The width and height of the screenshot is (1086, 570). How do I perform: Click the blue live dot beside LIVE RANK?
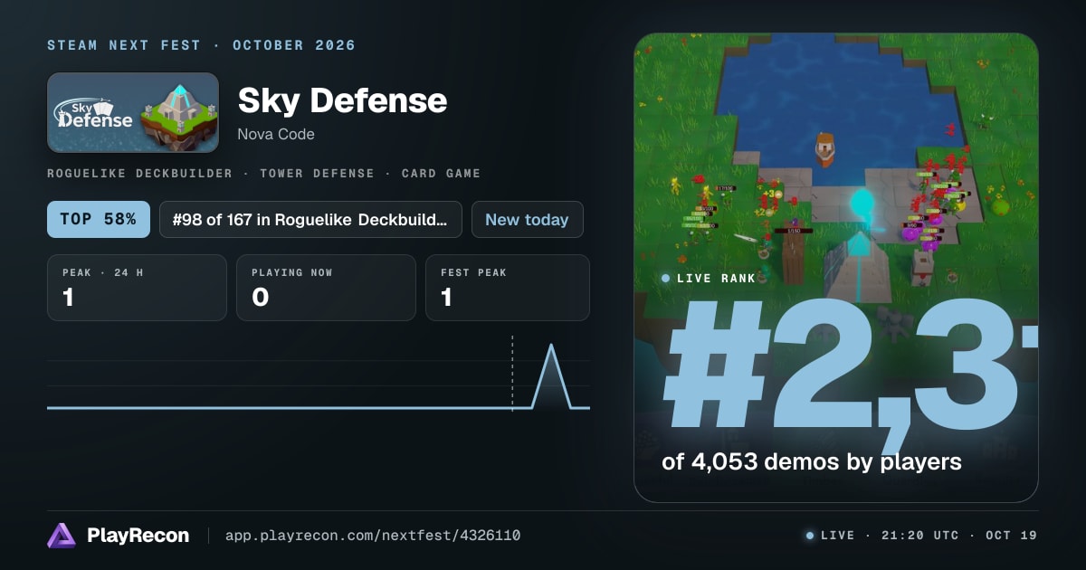(x=666, y=279)
